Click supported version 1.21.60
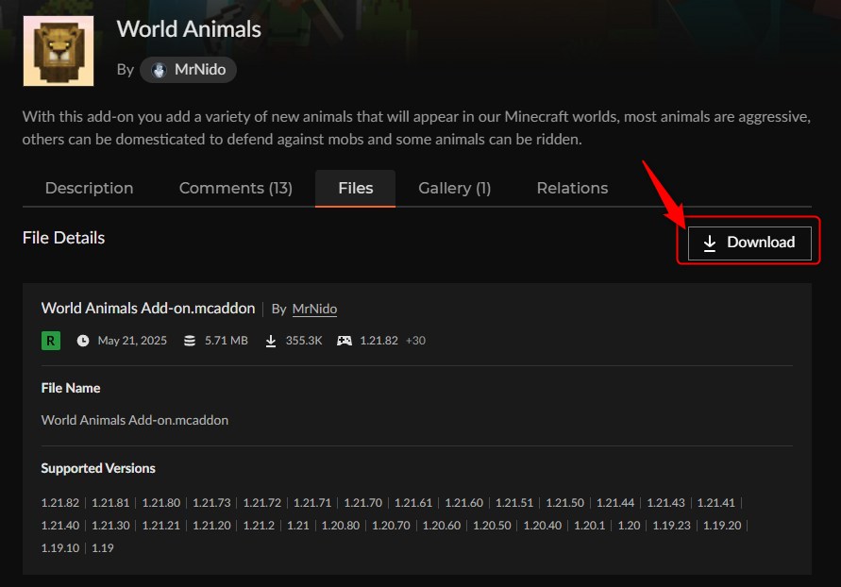Viewport: 841px width, 587px height. coord(464,503)
